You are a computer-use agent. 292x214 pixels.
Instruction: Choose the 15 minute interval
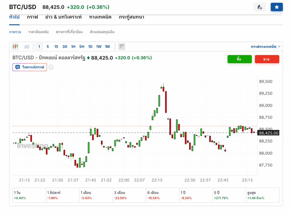click(56, 46)
